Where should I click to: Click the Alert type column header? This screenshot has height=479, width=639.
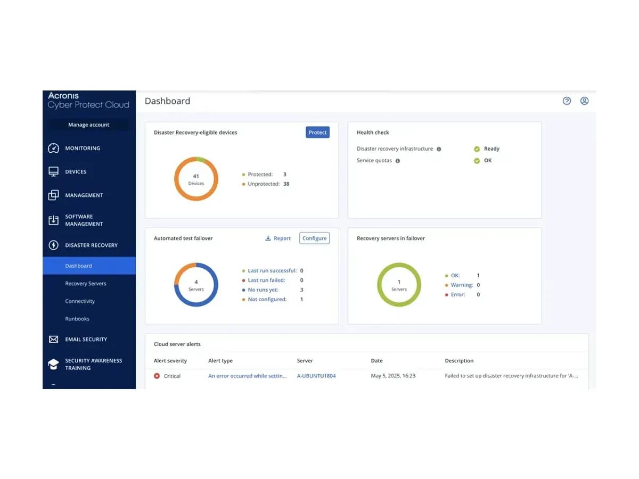coord(220,361)
